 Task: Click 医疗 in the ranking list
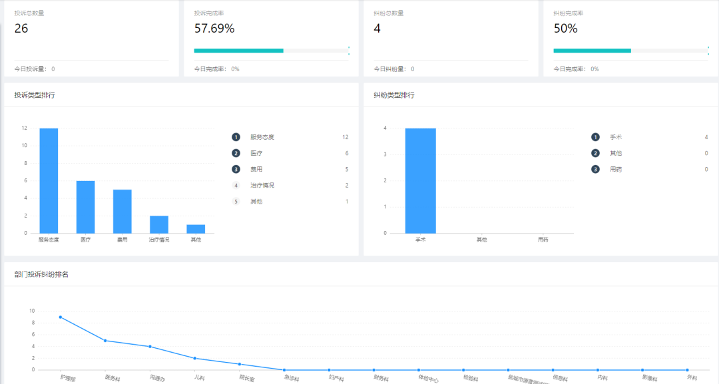(x=256, y=153)
